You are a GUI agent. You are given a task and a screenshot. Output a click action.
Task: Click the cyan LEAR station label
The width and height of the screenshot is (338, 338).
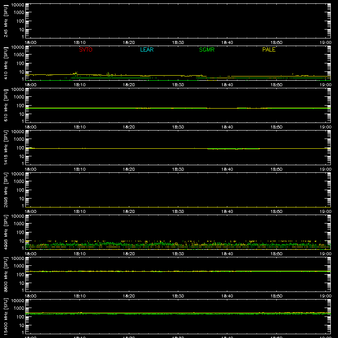point(147,49)
